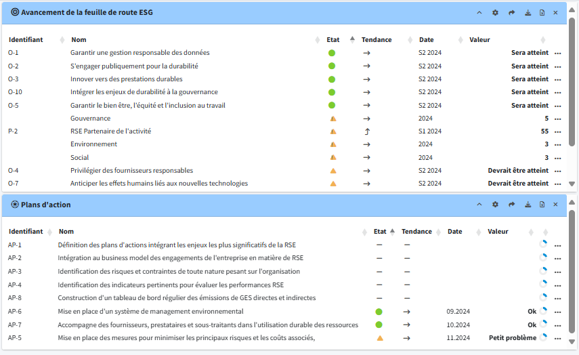Open settings gear in Plans d'action panel

click(495, 205)
